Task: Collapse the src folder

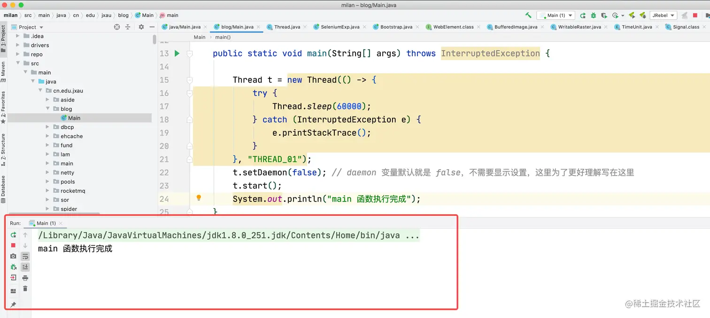Action: (18, 63)
